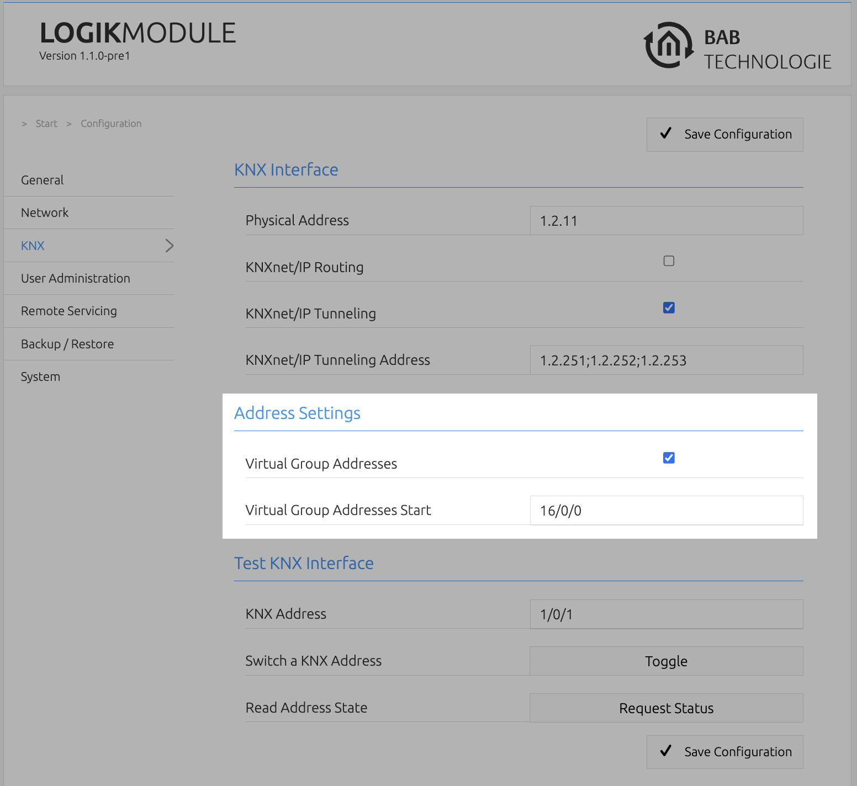857x786 pixels.
Task: Click the LOGIKMODULE title
Action: 137,33
